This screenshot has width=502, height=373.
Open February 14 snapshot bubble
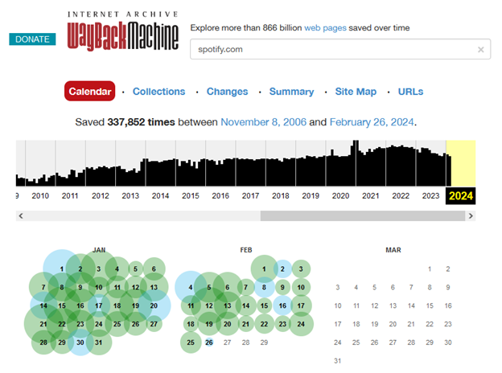245,305
